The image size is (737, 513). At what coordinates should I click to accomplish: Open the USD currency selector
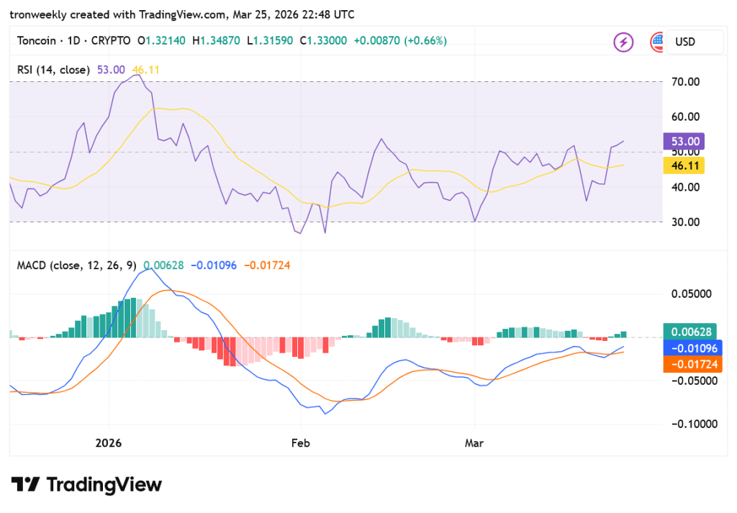click(x=694, y=42)
